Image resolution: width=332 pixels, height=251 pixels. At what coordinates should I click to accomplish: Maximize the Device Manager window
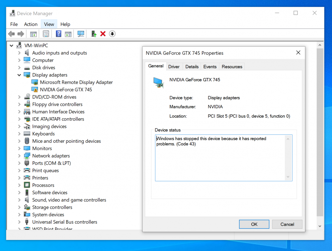click(295, 13)
